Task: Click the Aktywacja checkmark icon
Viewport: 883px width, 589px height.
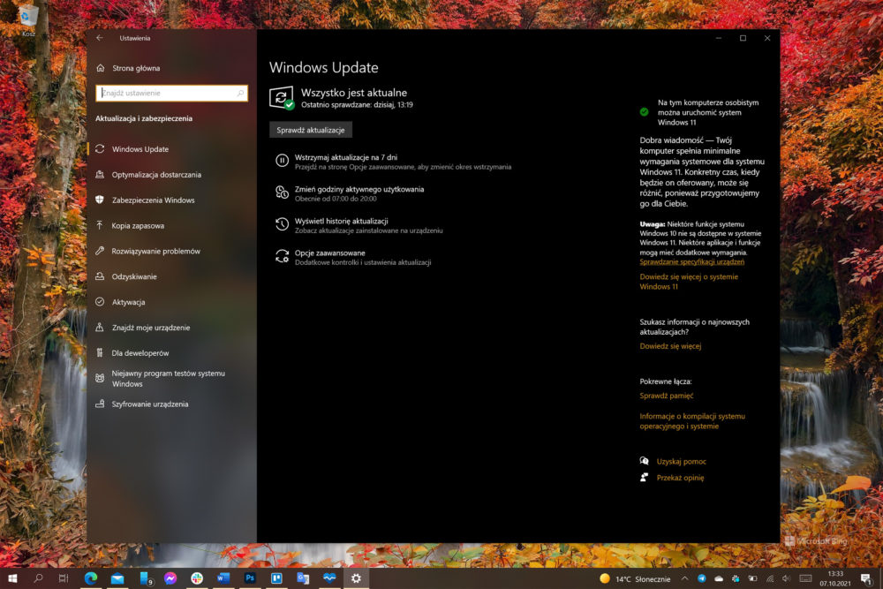Action: (100, 302)
